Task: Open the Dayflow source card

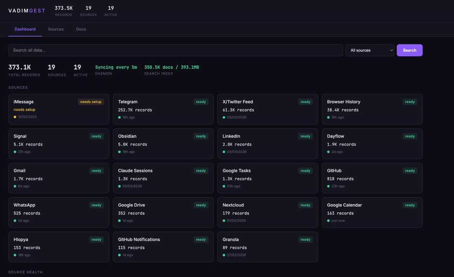Action: [x=372, y=144]
